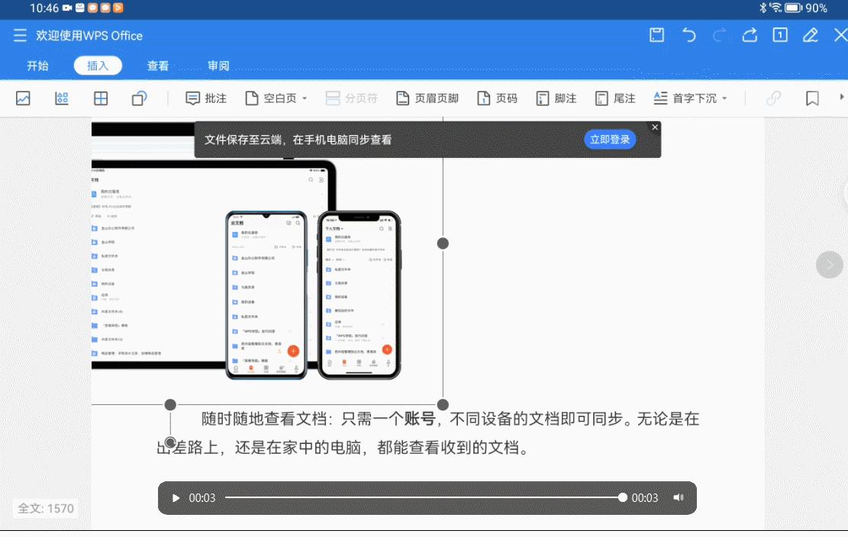Mute the embedded audio player

[678, 497]
